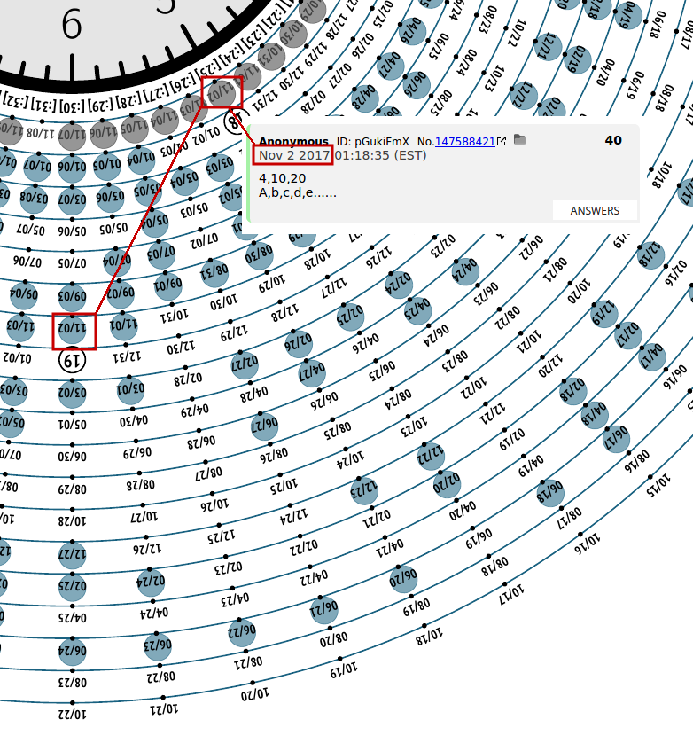The image size is (693, 743).
Task: Select the circled 18 year marker
Action: click(236, 121)
